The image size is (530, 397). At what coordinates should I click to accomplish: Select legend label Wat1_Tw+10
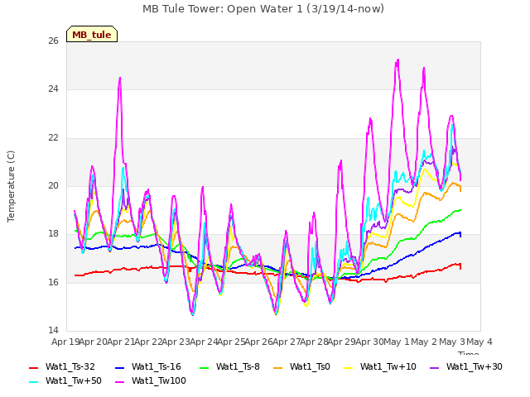[x=388, y=366]
